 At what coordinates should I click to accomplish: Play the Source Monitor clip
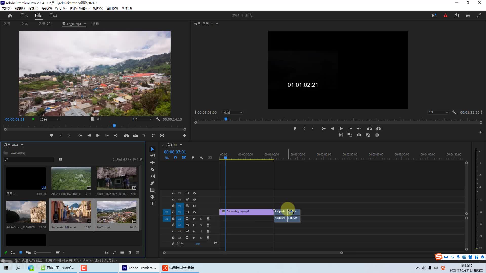coord(98,135)
